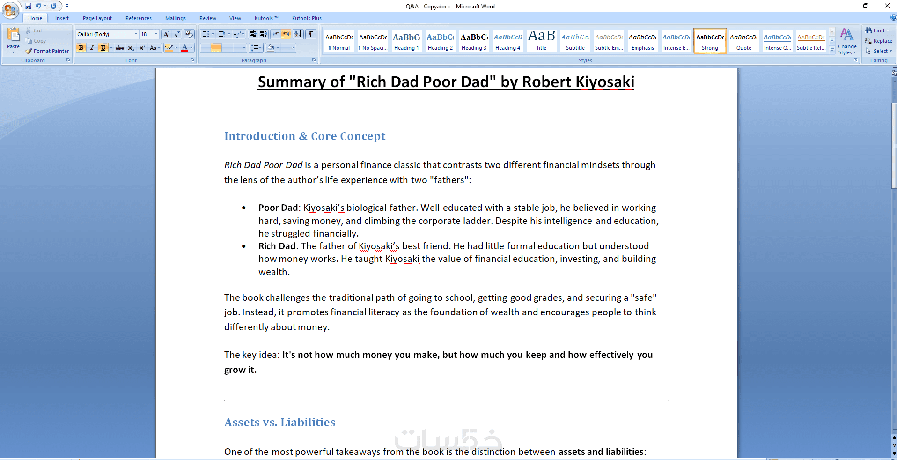Screen dimensions: 897x460
Task: Clear formatting with the eraser icon
Action: pyautogui.click(x=189, y=34)
